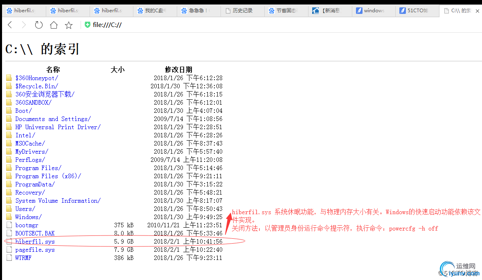Click the WTRMF file link
482x280 pixels.
pyautogui.click(x=23, y=258)
